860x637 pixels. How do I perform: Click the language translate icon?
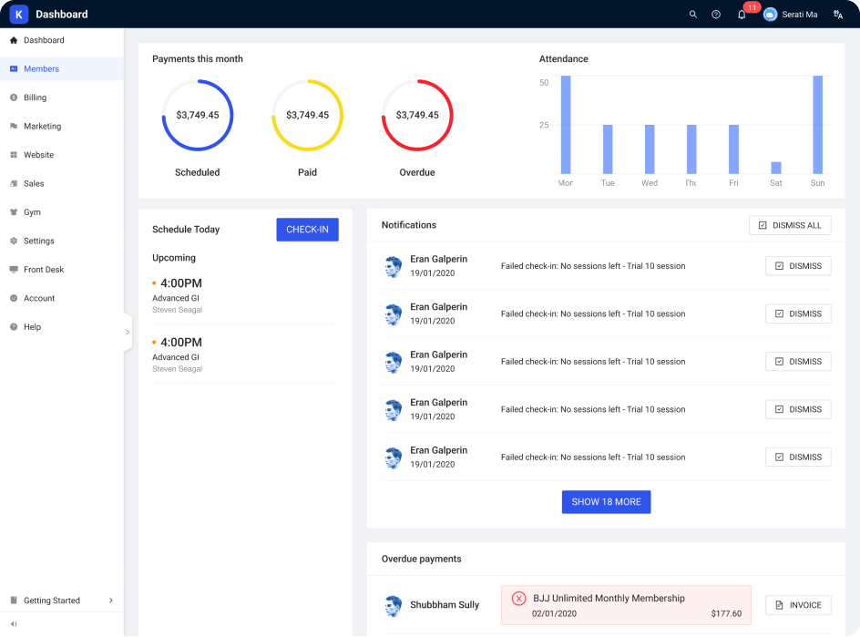pyautogui.click(x=838, y=15)
